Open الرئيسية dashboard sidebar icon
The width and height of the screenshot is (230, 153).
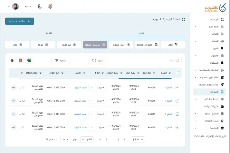(222, 20)
